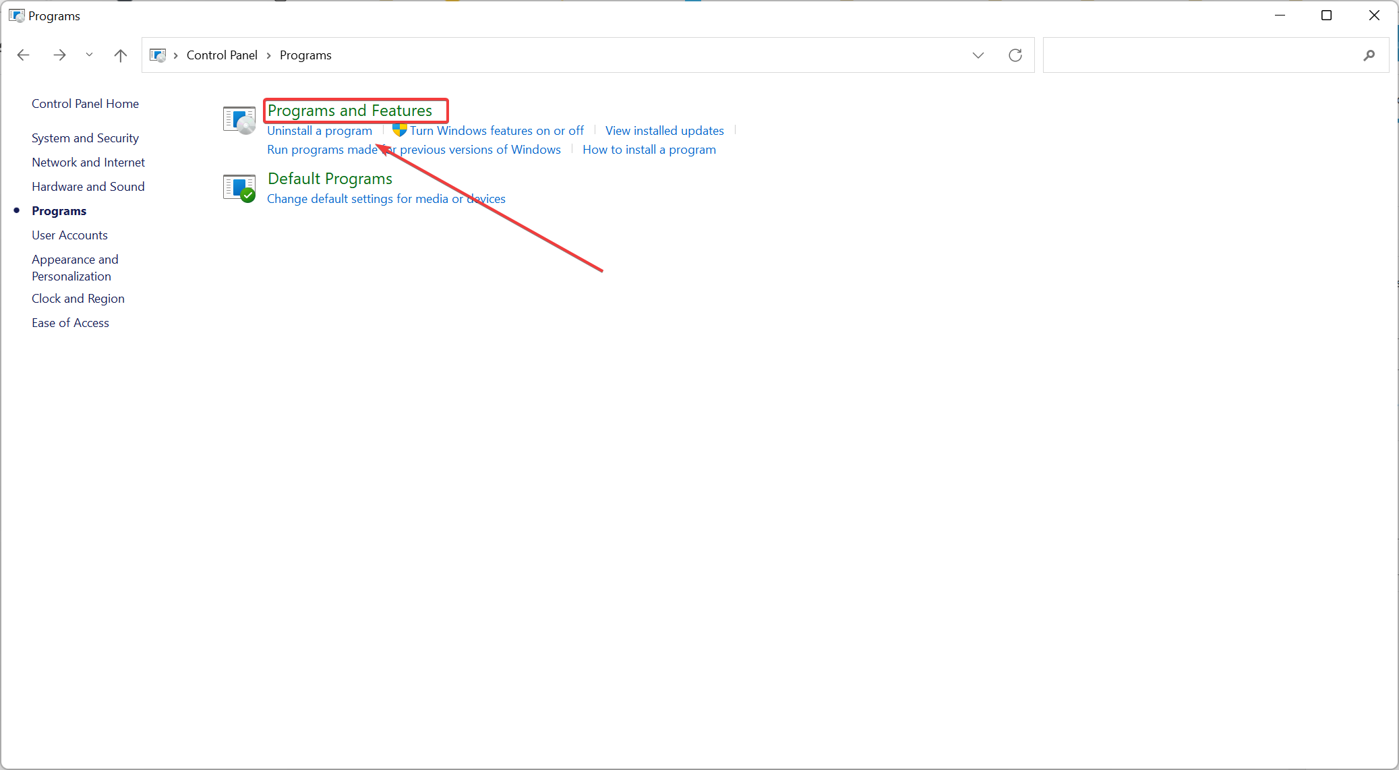Image resolution: width=1399 pixels, height=770 pixels.
Task: Go to Hardware and Sound category
Action: tap(88, 187)
